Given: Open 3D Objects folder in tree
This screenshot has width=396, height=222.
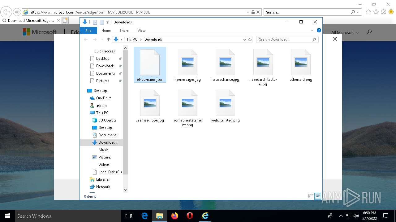Looking at the screenshot, I should coord(107,120).
